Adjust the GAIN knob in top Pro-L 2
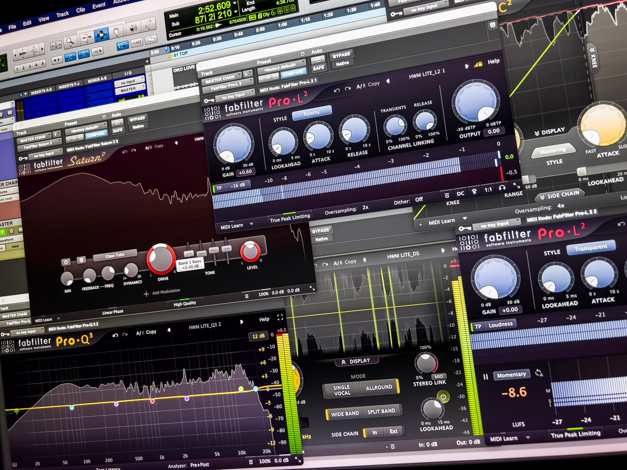 click(234, 144)
